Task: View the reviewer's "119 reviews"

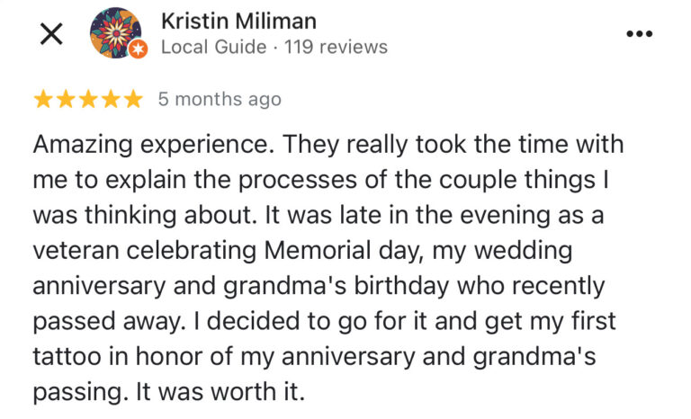Action: tap(336, 47)
